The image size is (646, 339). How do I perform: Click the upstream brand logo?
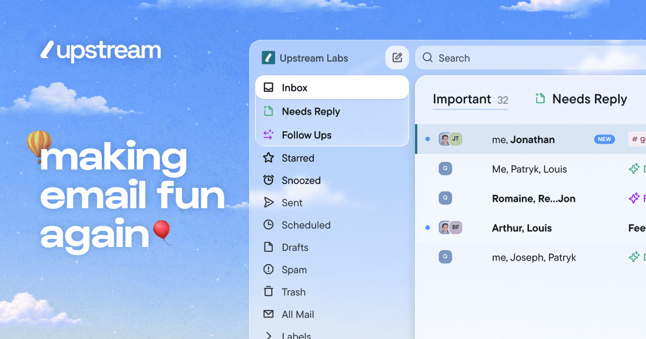(x=101, y=51)
